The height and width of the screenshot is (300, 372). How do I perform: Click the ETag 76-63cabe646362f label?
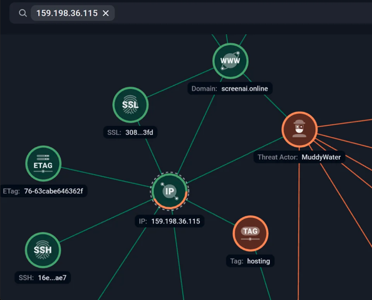(x=43, y=191)
